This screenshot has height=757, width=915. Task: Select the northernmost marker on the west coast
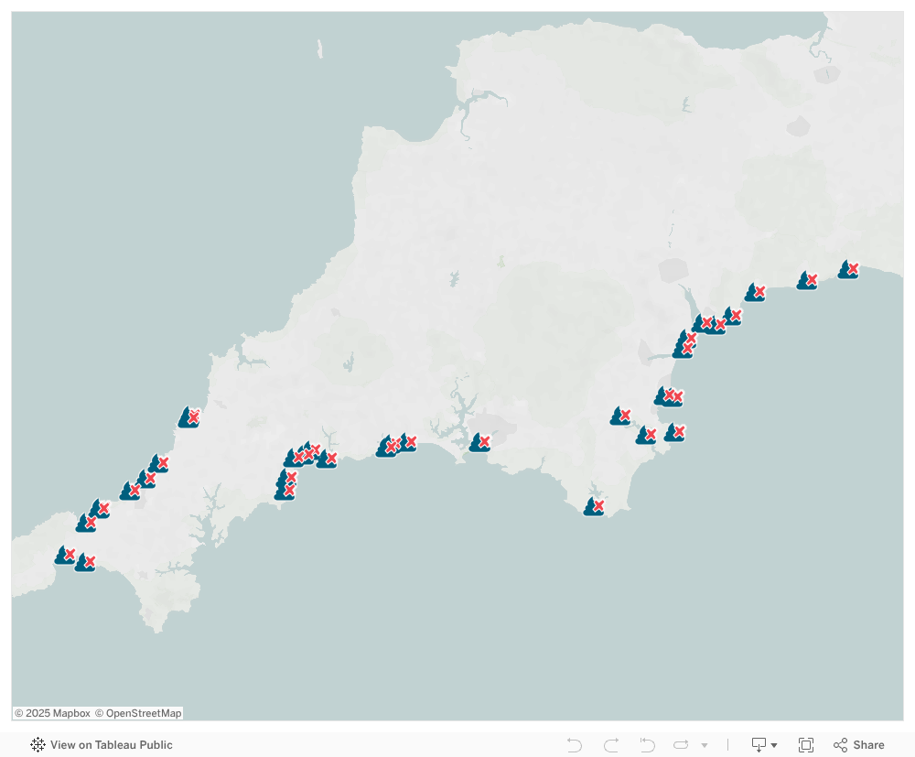(x=188, y=418)
